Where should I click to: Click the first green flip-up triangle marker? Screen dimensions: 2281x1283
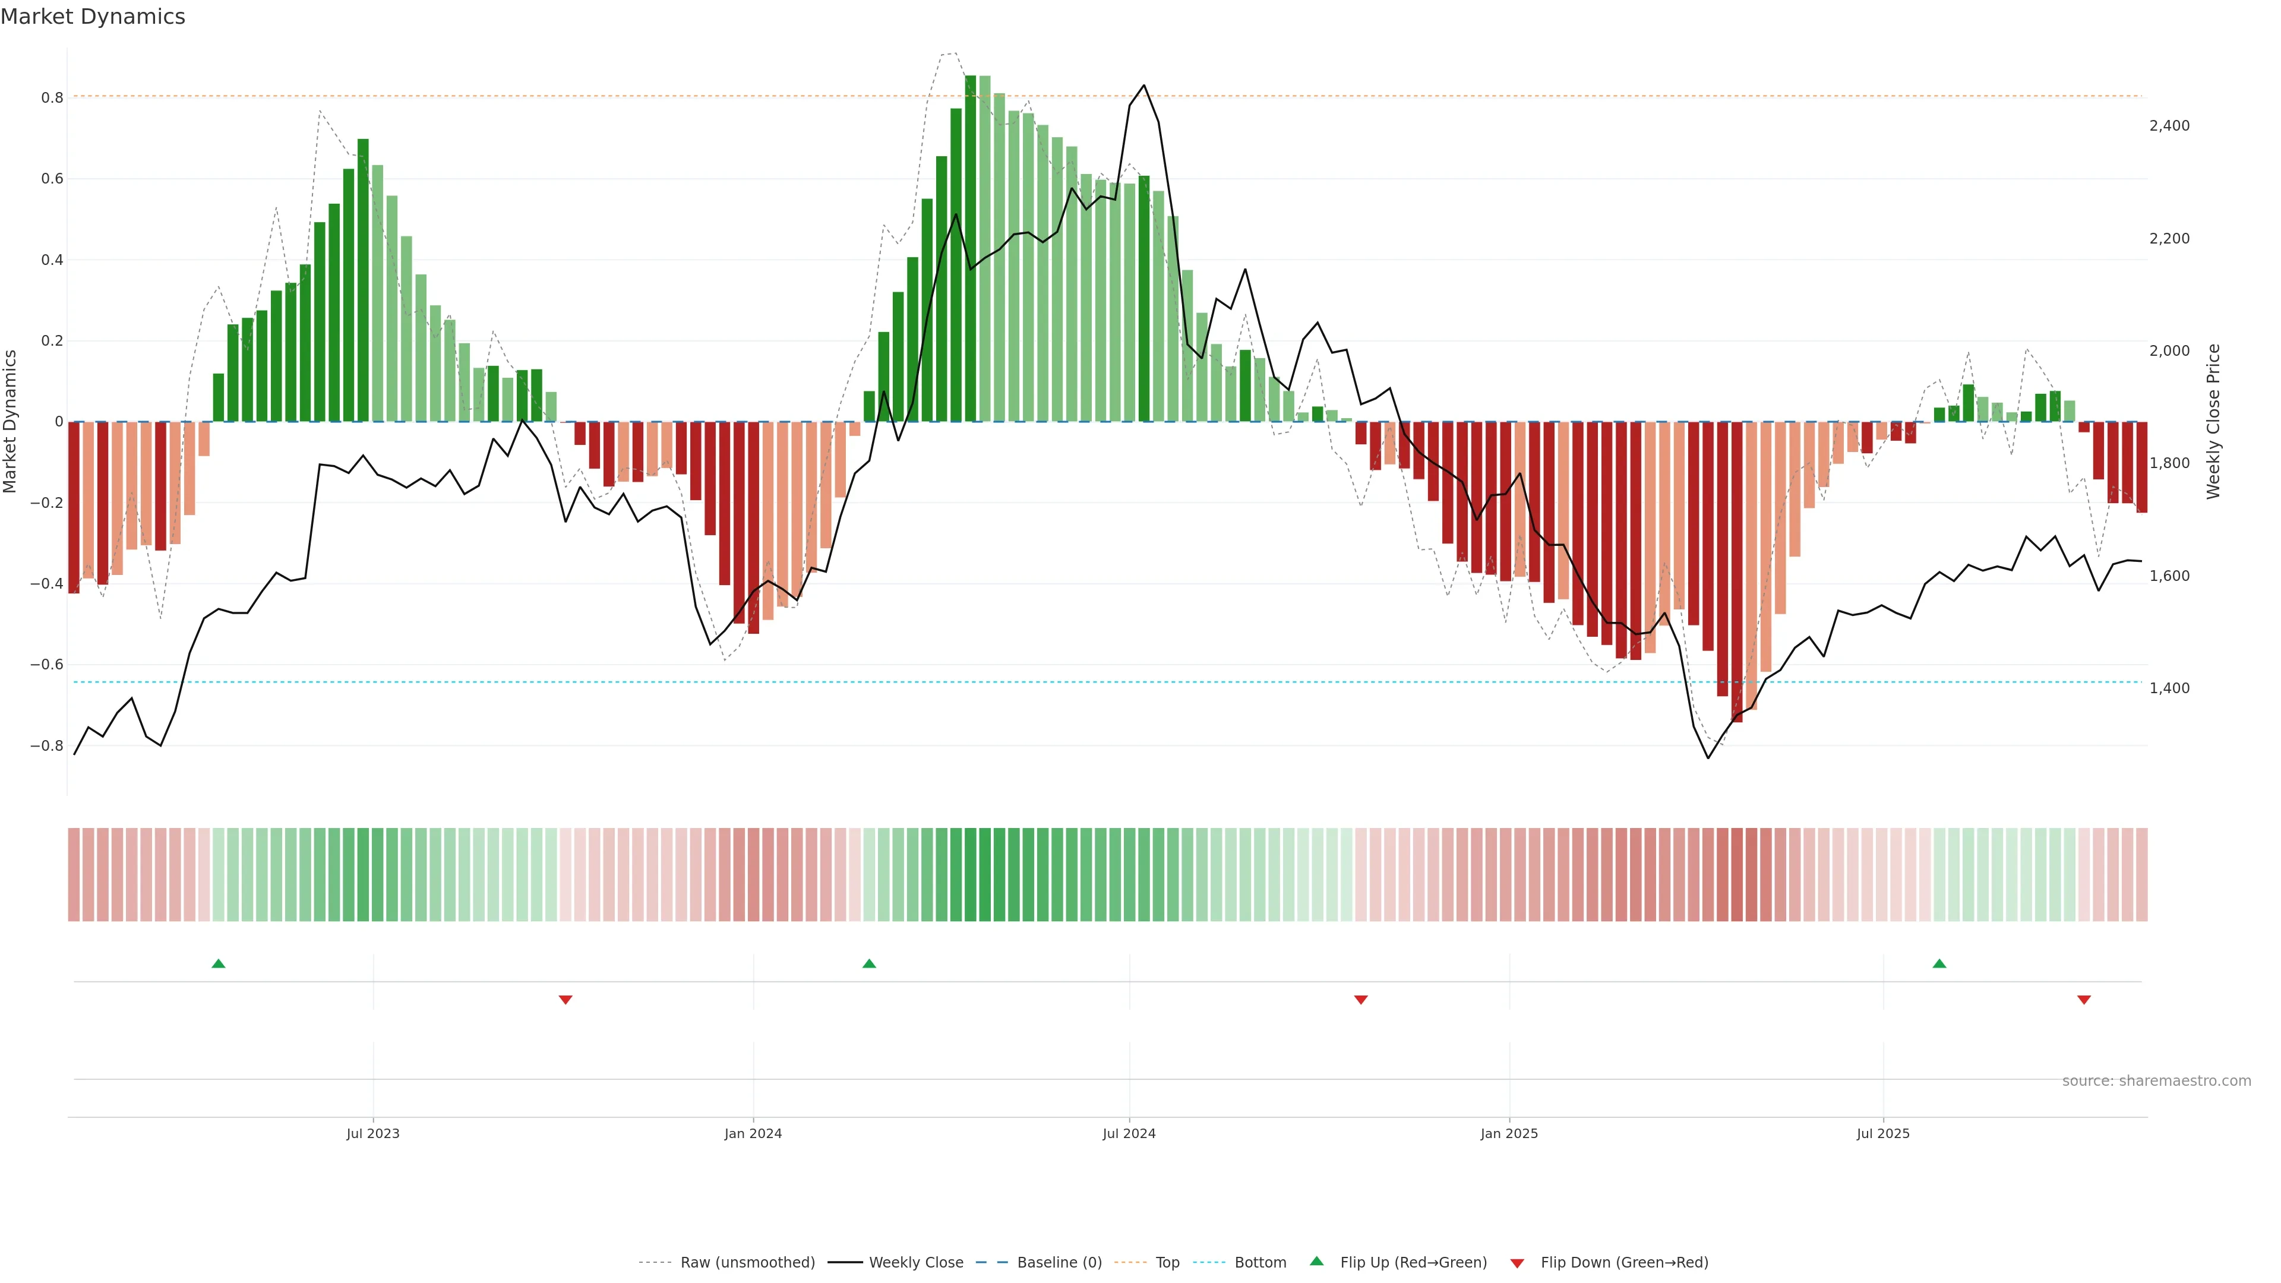pos(219,963)
